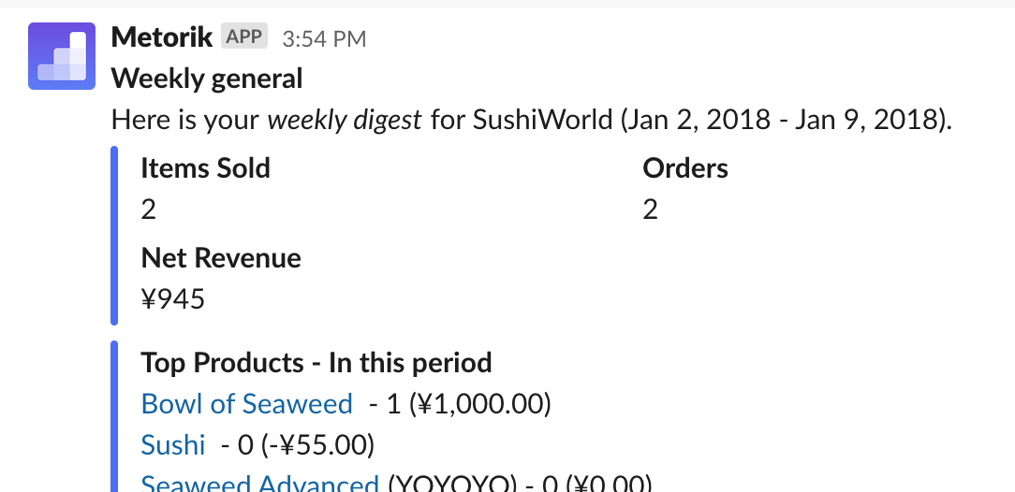Image resolution: width=1015 pixels, height=492 pixels.
Task: Open the Bowl of Seaweed product link
Action: [246, 404]
